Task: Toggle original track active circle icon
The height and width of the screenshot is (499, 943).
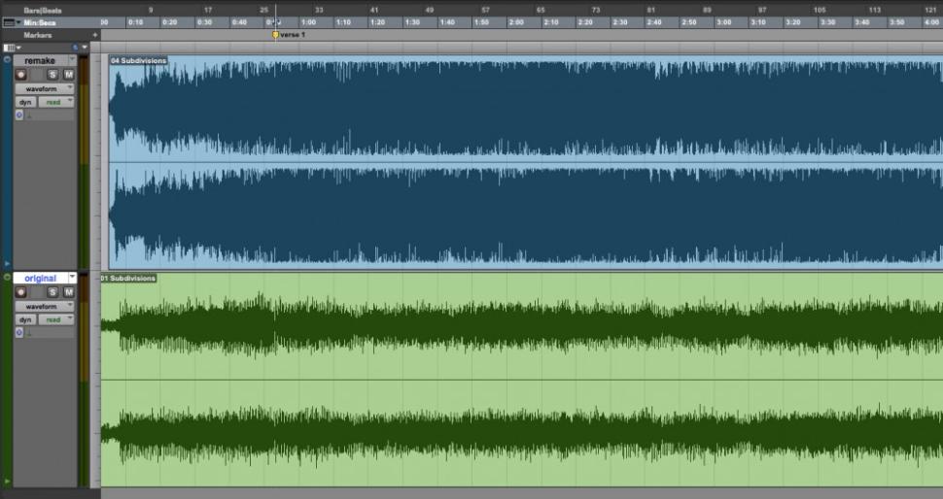Action: [x=7, y=278]
